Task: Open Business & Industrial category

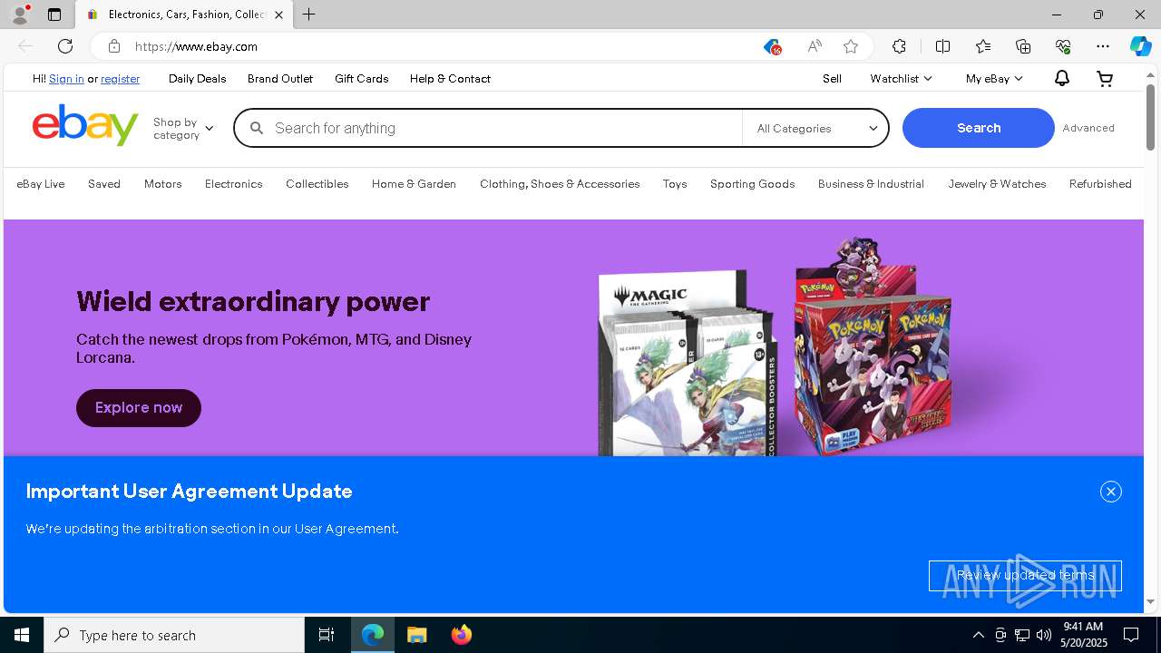Action: coord(871,184)
